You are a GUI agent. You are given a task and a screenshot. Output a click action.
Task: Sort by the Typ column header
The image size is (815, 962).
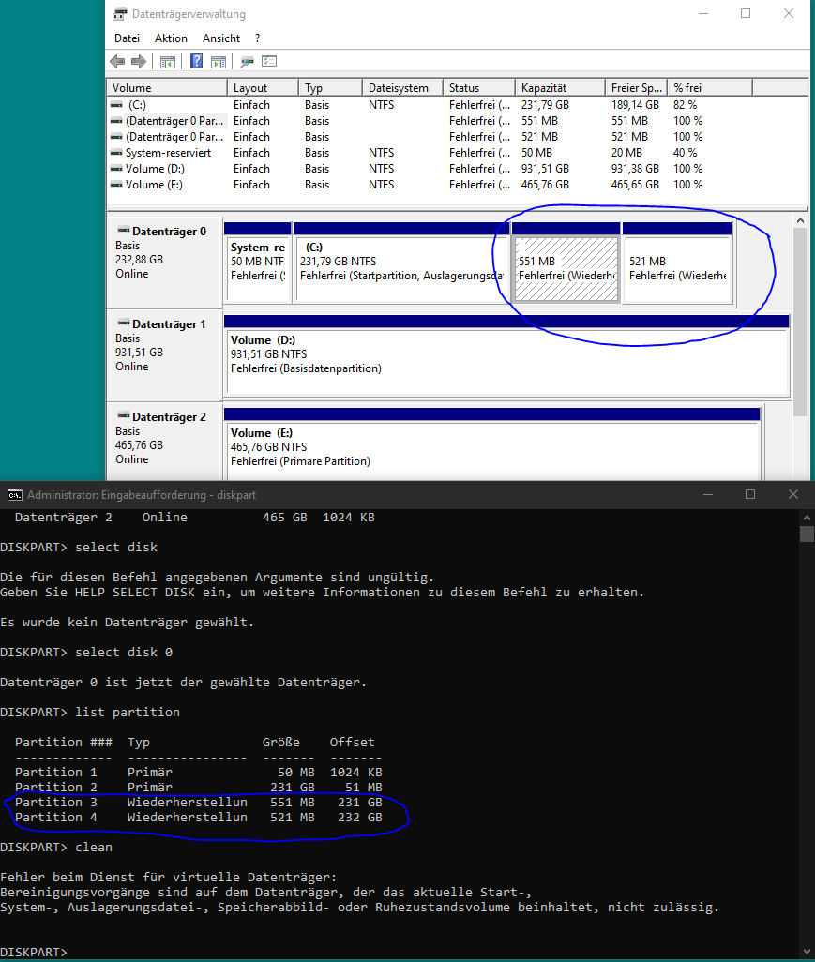point(330,88)
